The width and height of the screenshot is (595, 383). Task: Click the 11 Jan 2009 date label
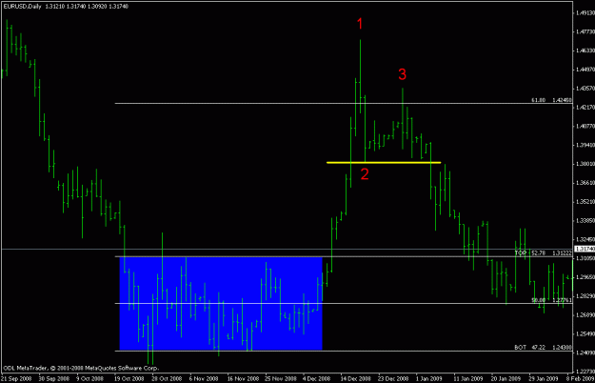[x=468, y=378]
